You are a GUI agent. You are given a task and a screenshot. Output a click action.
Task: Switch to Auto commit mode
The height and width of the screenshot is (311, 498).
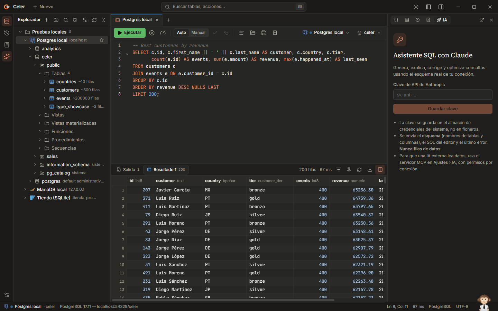pos(182,32)
